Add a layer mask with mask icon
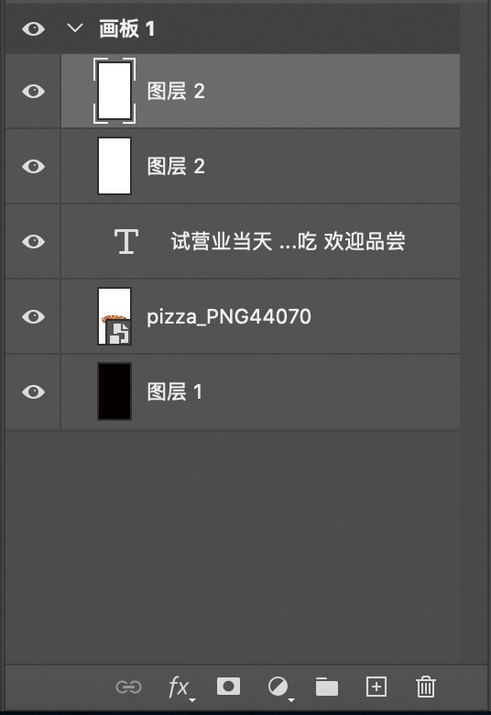Viewport: 491px width, 715px height. tap(228, 687)
